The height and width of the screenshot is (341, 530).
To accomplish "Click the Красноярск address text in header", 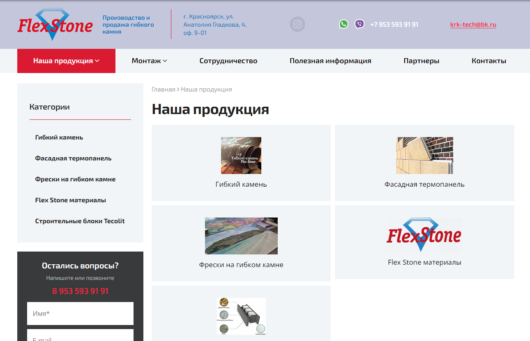I will (215, 25).
